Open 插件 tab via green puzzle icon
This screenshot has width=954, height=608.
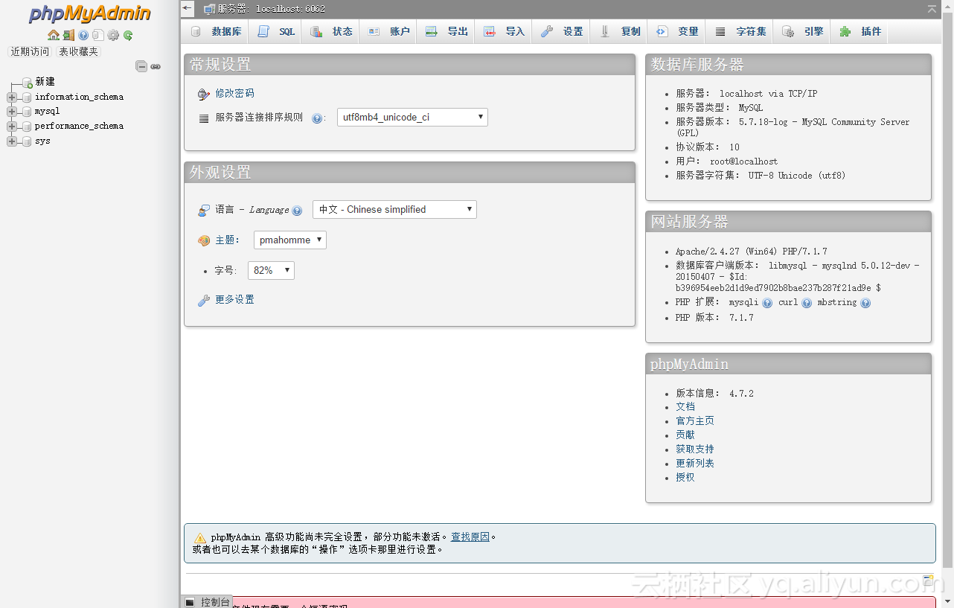(x=845, y=31)
